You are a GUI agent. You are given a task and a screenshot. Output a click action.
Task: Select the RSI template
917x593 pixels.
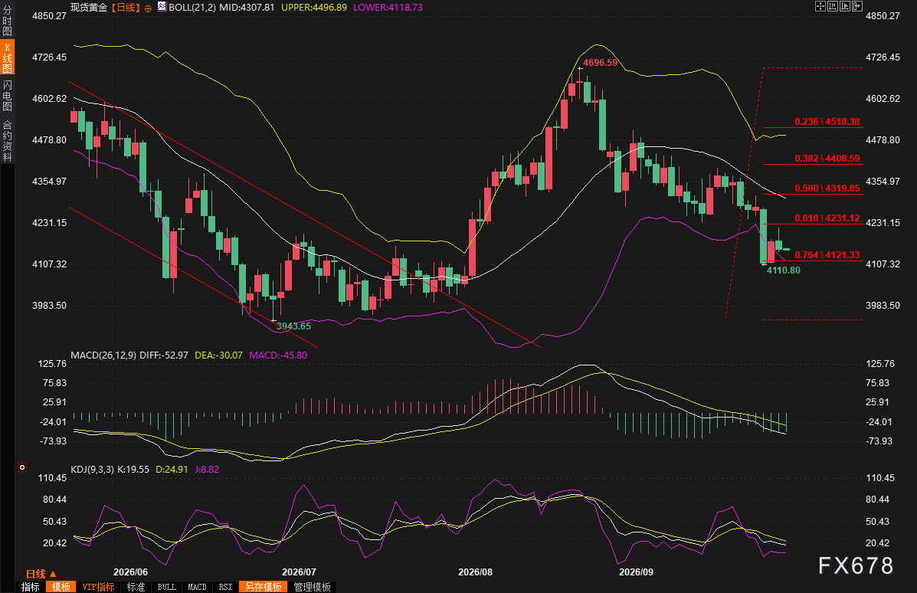225,587
